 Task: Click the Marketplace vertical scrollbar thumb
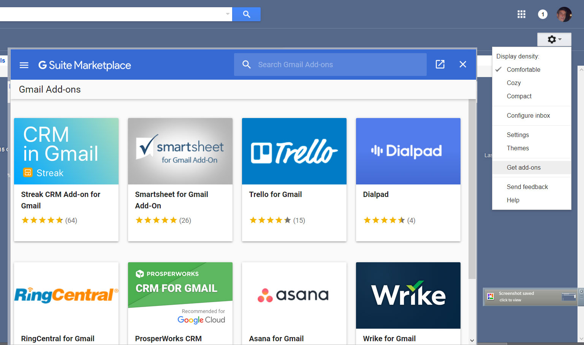pyautogui.click(x=472, y=189)
